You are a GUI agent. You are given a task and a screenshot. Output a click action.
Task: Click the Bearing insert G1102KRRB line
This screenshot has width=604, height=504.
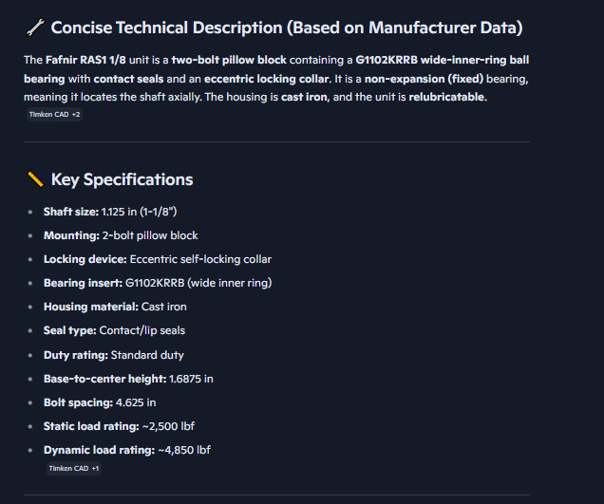(158, 283)
